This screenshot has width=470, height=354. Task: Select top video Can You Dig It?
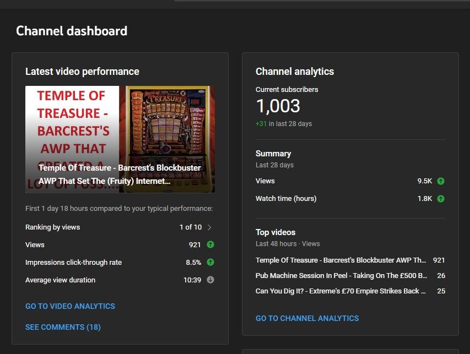(x=350, y=291)
